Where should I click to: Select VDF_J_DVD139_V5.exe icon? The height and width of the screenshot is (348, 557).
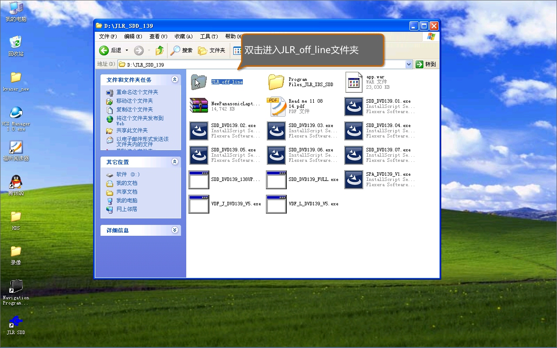[199, 204]
